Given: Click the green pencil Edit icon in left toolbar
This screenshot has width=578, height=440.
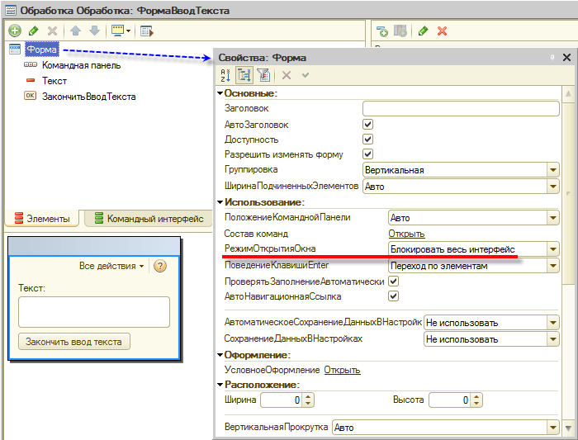Looking at the screenshot, I should click(34, 31).
